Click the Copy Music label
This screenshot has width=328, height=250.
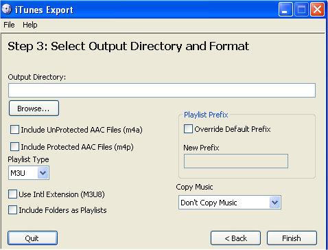coord(194,187)
